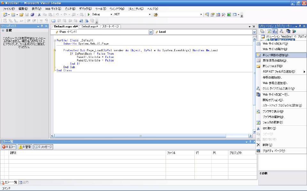Click the Toggle Bookmark icon in text editor toolbar
307x191 pixels.
pyautogui.click(x=53, y=21)
